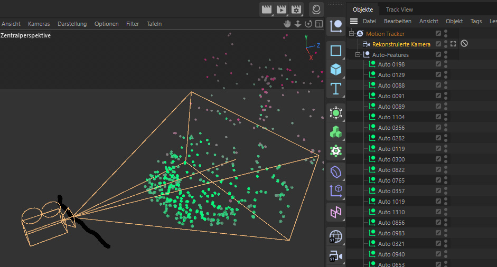Toggle the layer checkbox for Auto 0198
497x267 pixels.
click(438, 64)
